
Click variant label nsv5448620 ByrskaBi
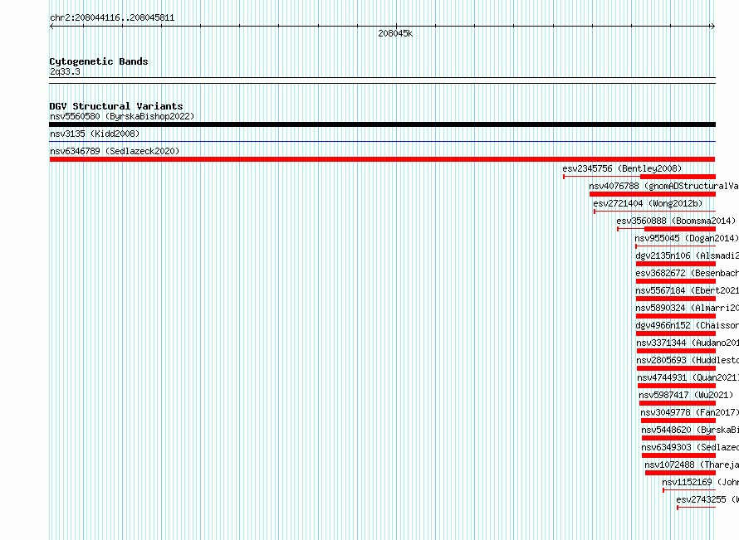point(690,430)
